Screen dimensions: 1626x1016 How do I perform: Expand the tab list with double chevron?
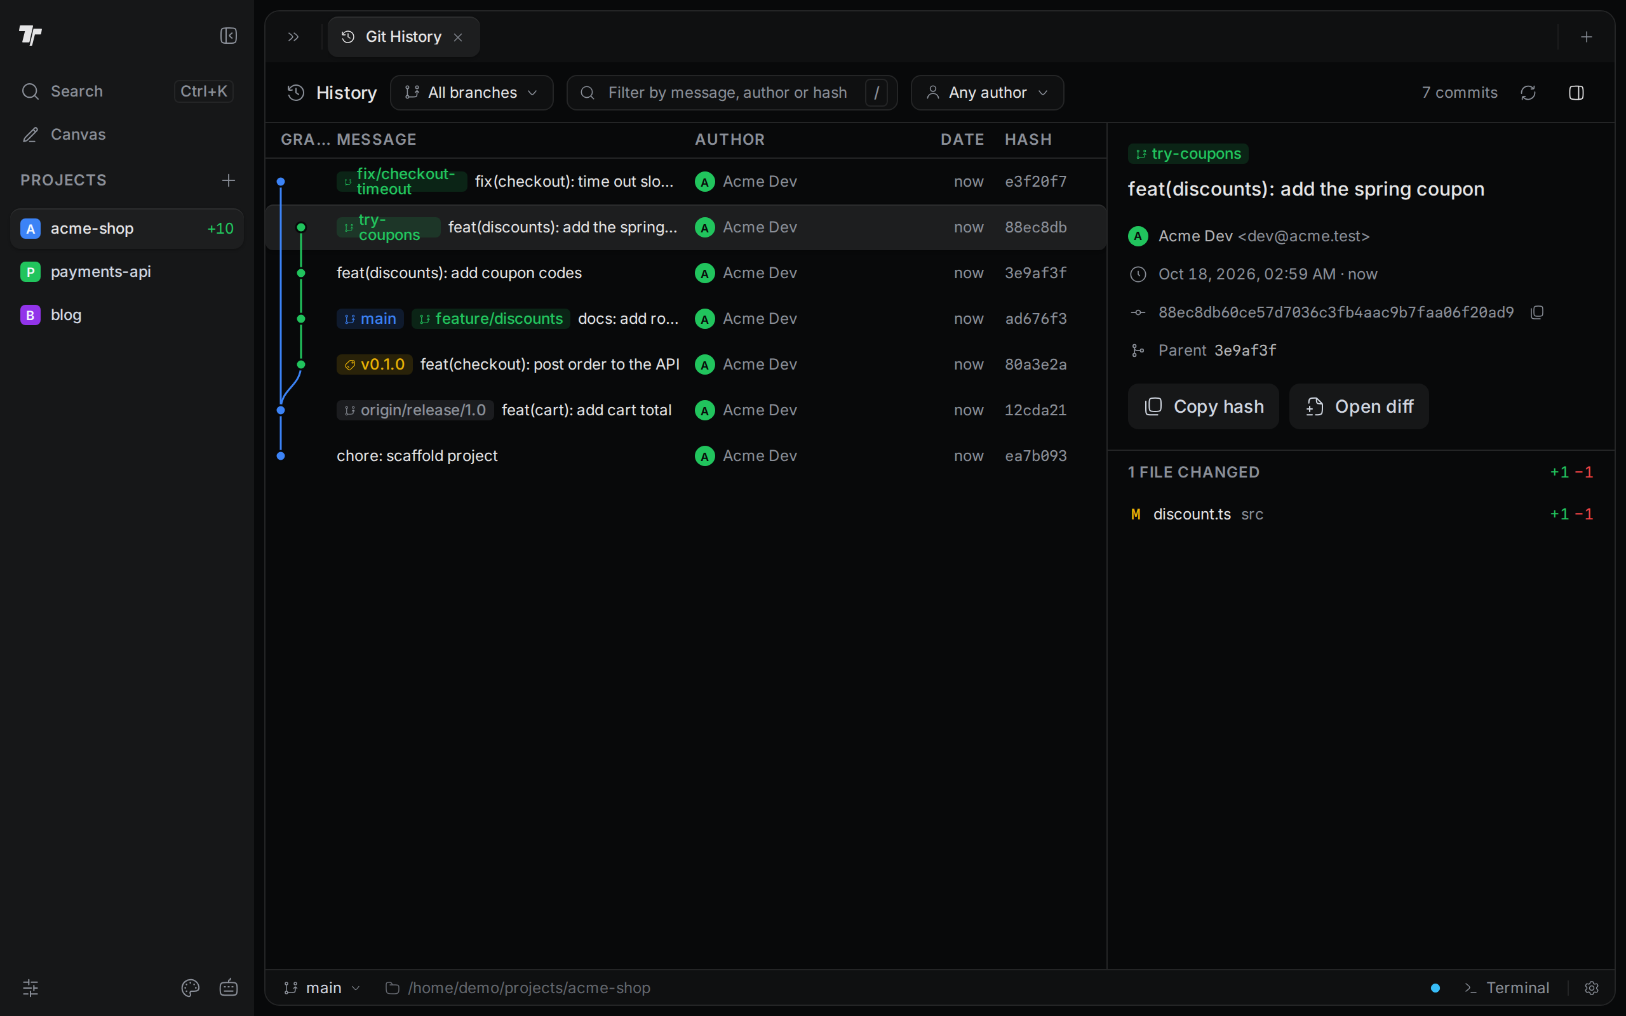click(x=293, y=37)
